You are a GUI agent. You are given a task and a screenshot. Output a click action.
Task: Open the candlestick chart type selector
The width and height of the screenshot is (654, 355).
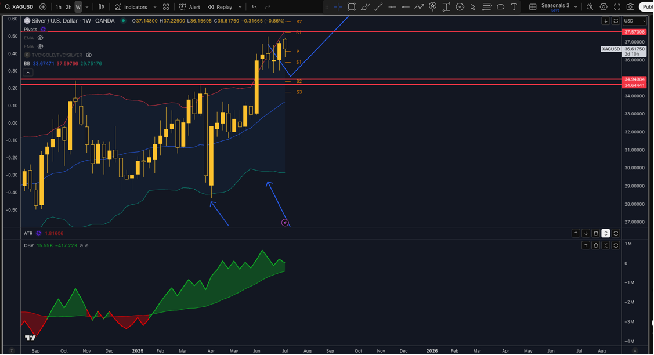(102, 7)
